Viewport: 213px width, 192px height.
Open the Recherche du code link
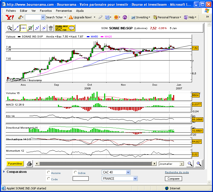click(x=177, y=172)
